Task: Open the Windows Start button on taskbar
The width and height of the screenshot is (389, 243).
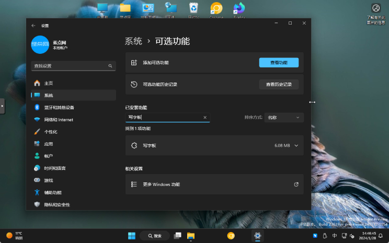Action: pyautogui.click(x=131, y=236)
